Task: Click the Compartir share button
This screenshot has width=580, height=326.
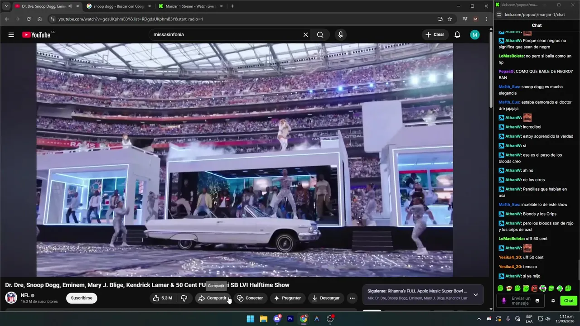Action: click(x=213, y=298)
